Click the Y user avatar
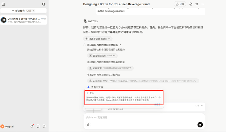The height and width of the screenshot is (132, 226). point(2,126)
